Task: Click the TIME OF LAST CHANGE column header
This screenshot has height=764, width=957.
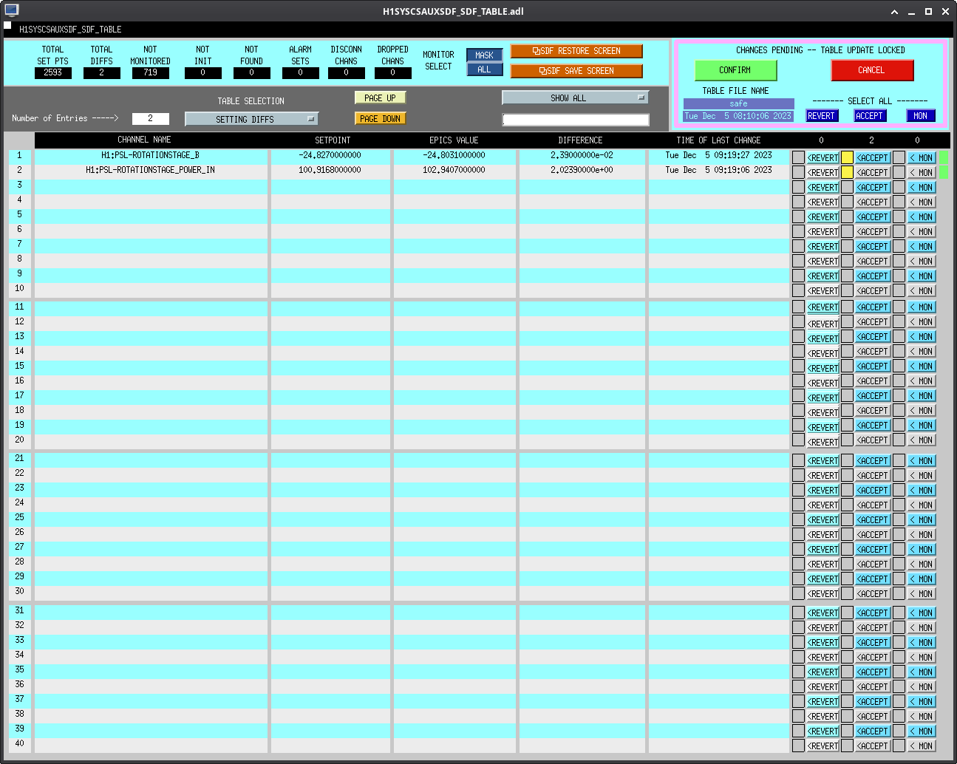Action: [718, 140]
